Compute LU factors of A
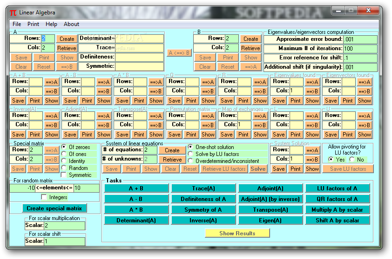Viewport: 392px width, 259px height. click(337, 188)
